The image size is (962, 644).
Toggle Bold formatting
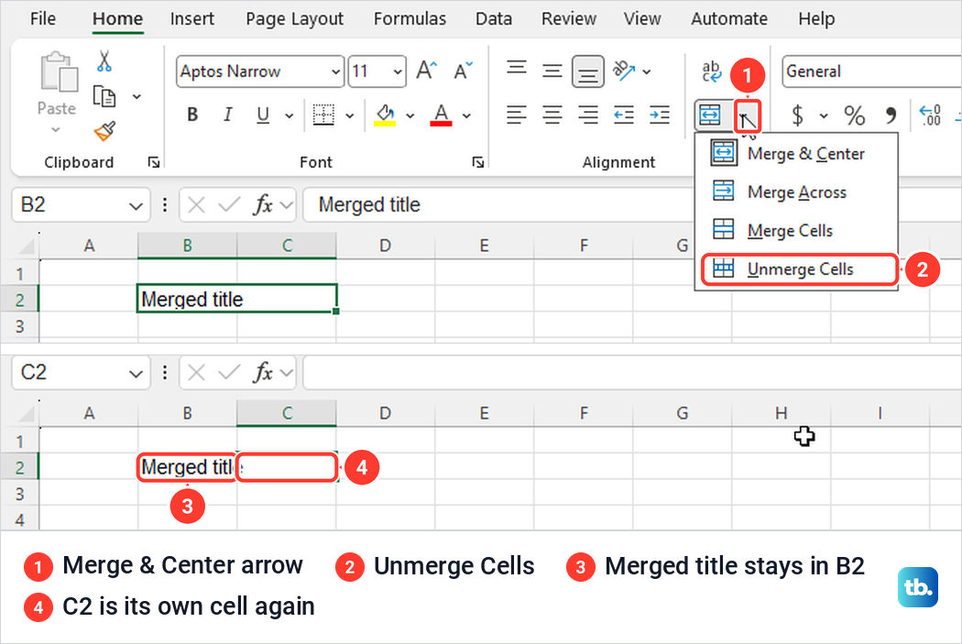tap(192, 115)
